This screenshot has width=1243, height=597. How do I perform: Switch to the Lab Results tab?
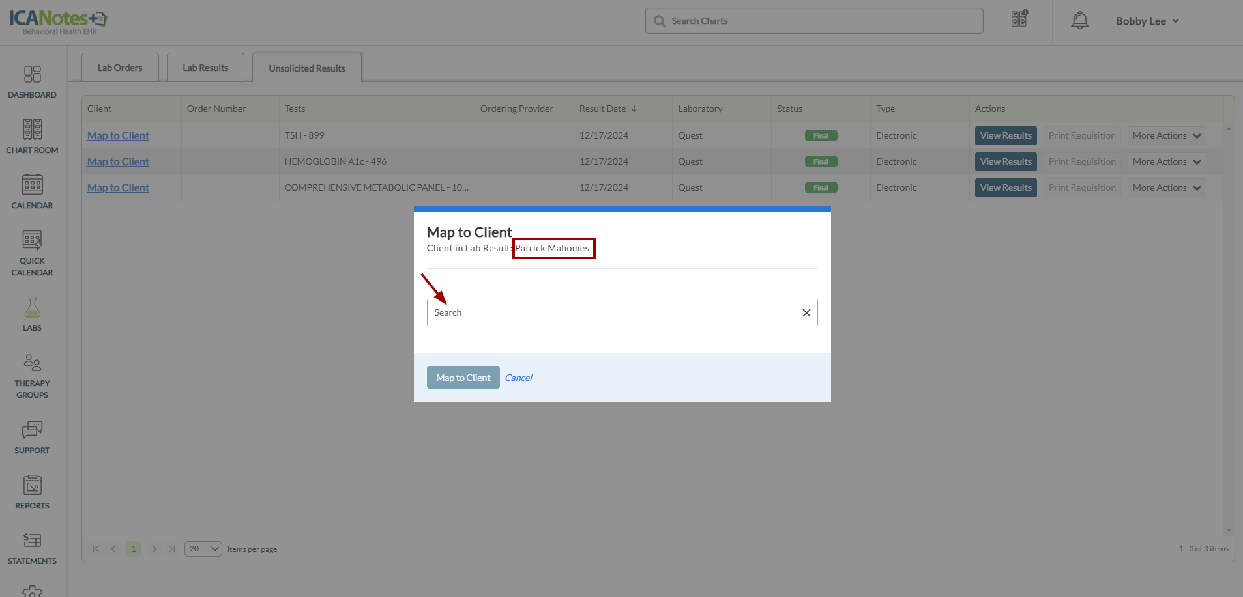click(x=205, y=68)
